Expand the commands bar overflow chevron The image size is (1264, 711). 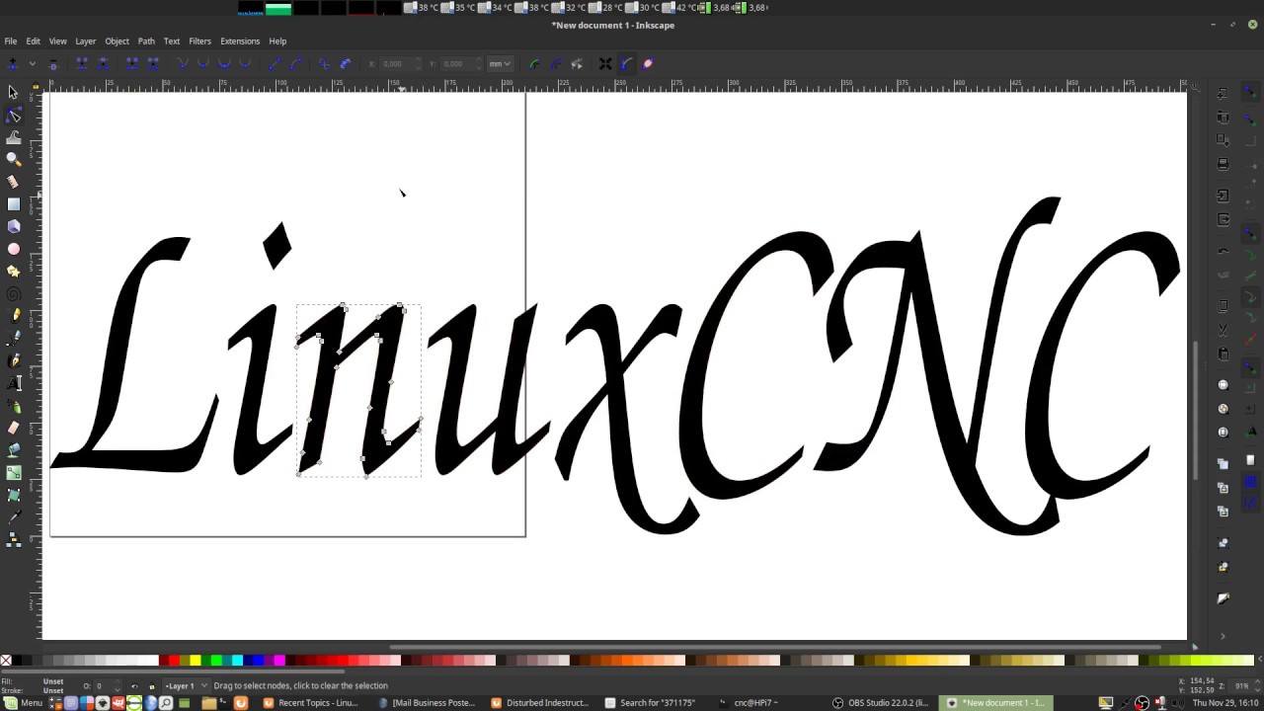[x=1223, y=636]
